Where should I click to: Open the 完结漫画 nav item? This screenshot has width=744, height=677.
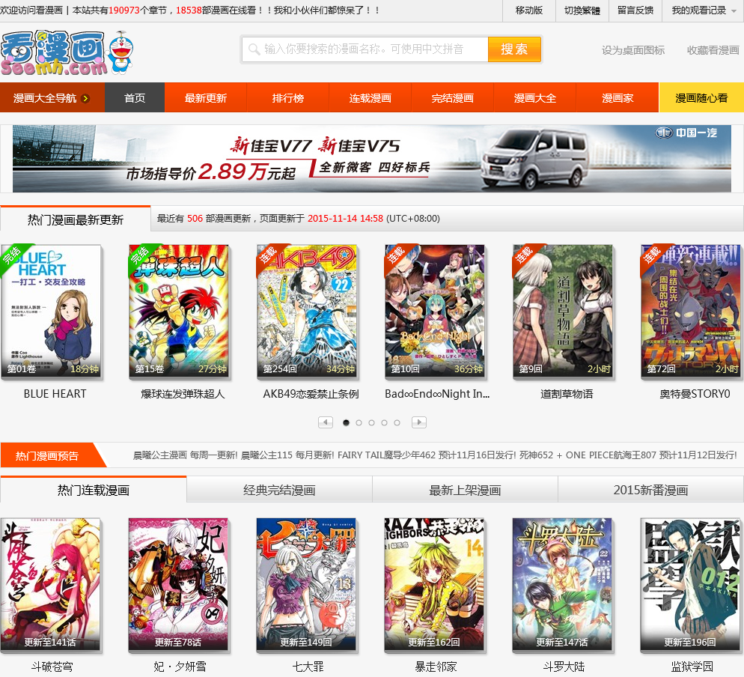tap(453, 98)
